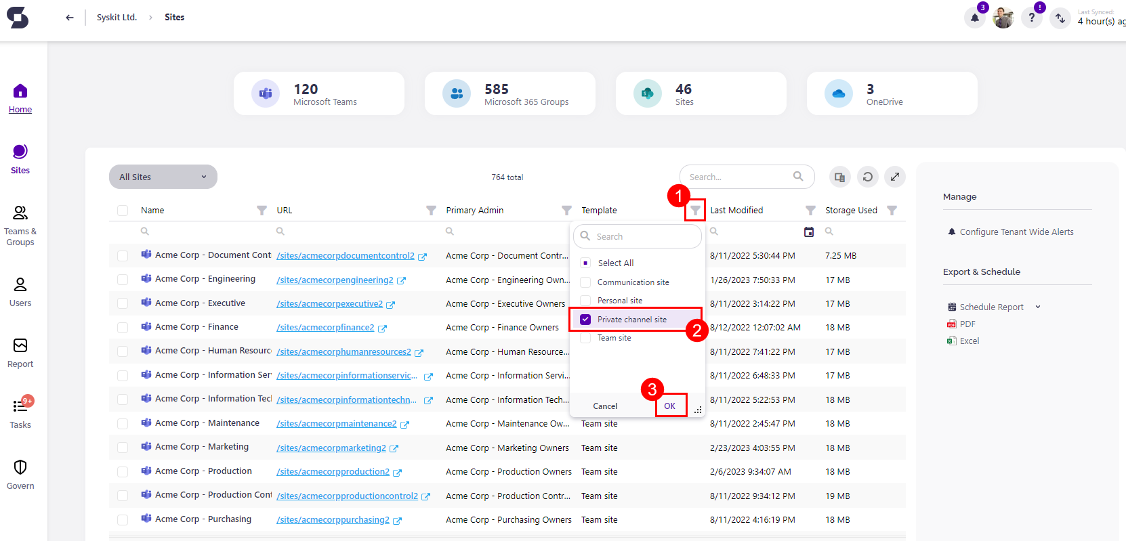Uncheck Private channel site in filter

pyautogui.click(x=585, y=320)
